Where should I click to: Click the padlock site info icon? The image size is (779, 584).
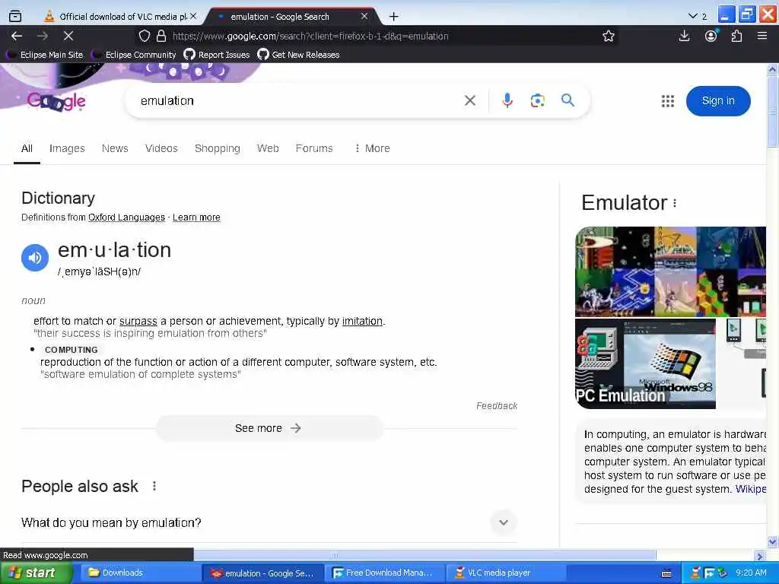click(161, 36)
